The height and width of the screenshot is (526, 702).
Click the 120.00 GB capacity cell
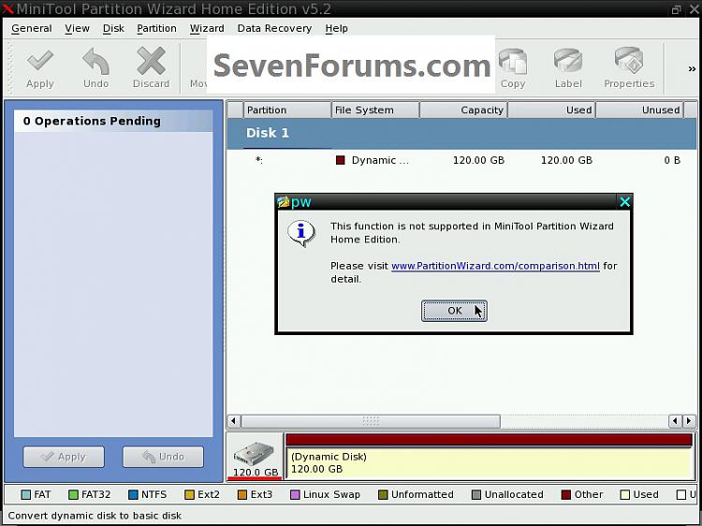[478, 160]
